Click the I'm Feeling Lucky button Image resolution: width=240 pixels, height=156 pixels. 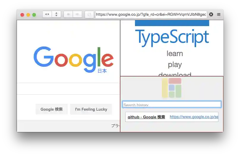91,109
